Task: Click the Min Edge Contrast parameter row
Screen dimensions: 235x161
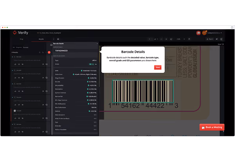Action: pos(76,100)
